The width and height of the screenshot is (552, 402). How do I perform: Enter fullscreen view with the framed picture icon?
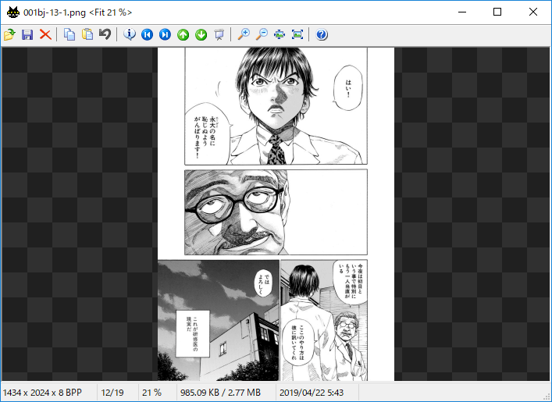pyautogui.click(x=297, y=34)
